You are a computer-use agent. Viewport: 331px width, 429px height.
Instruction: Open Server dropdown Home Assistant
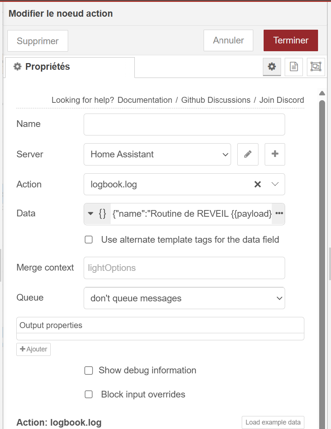coord(157,154)
